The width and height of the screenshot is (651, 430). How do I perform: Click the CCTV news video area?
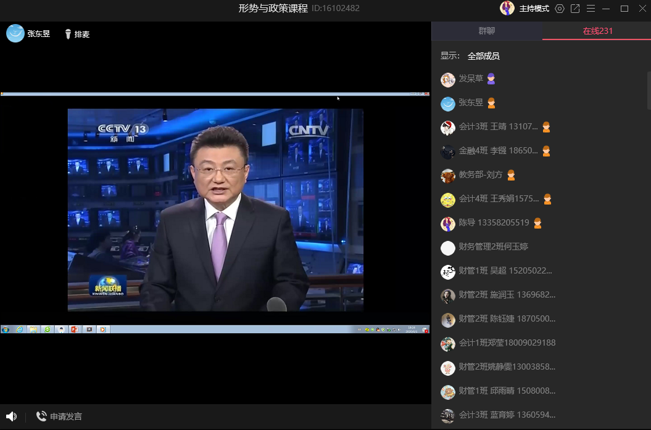(x=215, y=209)
